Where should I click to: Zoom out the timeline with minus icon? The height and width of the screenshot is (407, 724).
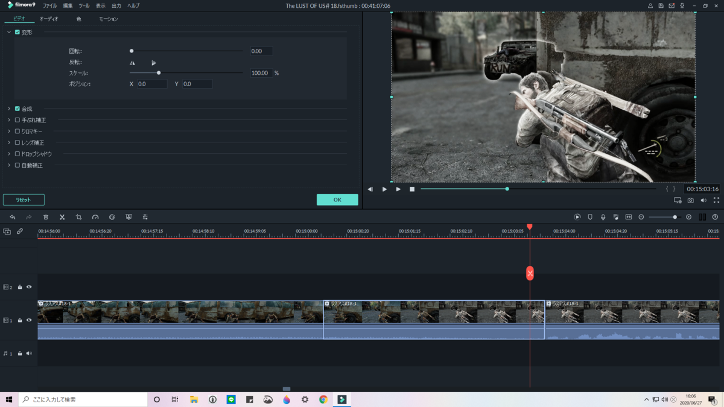point(641,217)
